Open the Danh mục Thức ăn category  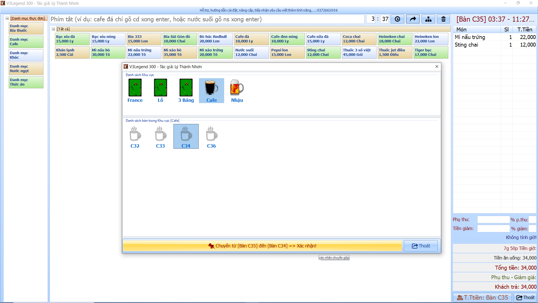tap(26, 82)
